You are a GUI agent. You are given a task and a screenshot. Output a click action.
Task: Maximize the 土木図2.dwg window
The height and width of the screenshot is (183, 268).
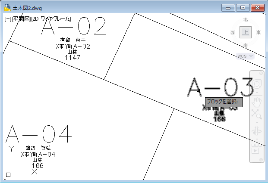(243, 8)
